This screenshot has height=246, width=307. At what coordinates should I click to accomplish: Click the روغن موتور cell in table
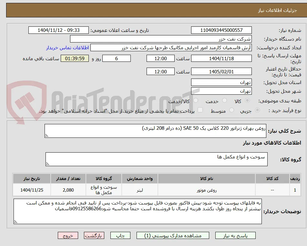[207, 190]
